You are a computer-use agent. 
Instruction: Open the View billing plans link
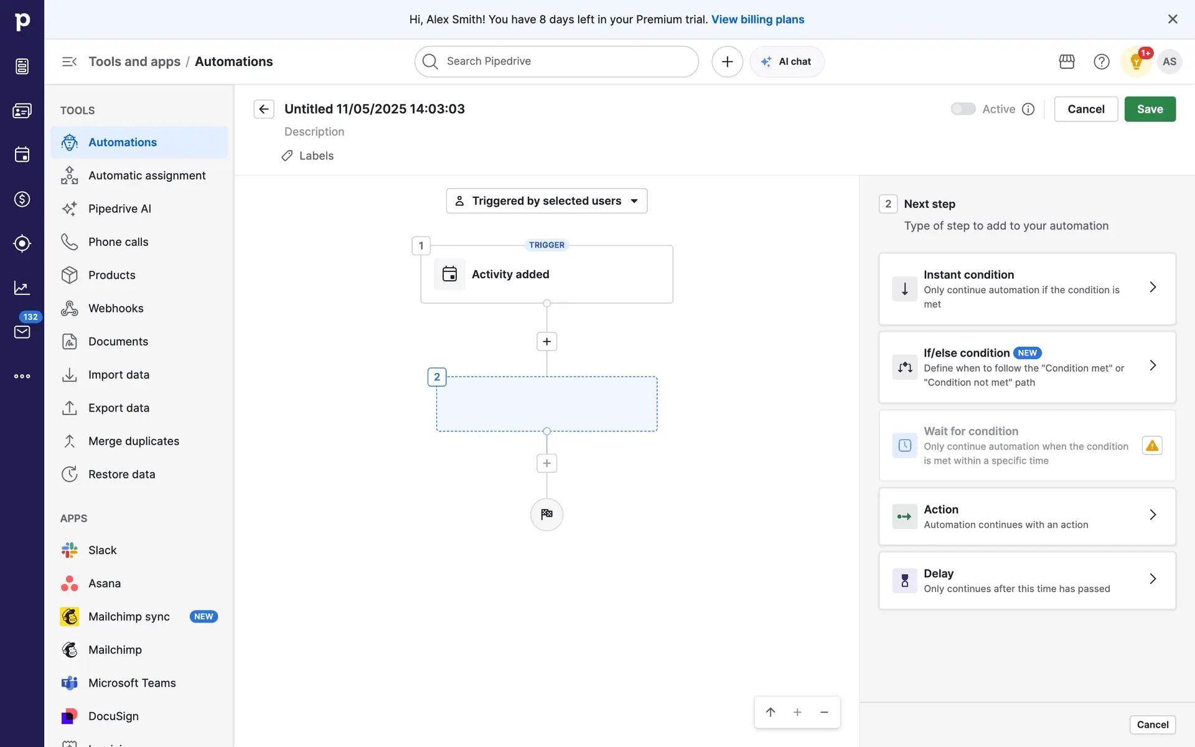757,19
